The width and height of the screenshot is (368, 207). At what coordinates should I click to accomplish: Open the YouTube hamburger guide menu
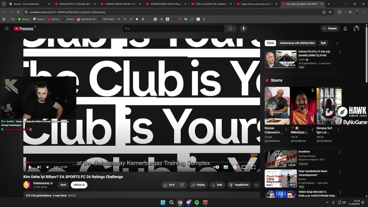tap(7, 28)
